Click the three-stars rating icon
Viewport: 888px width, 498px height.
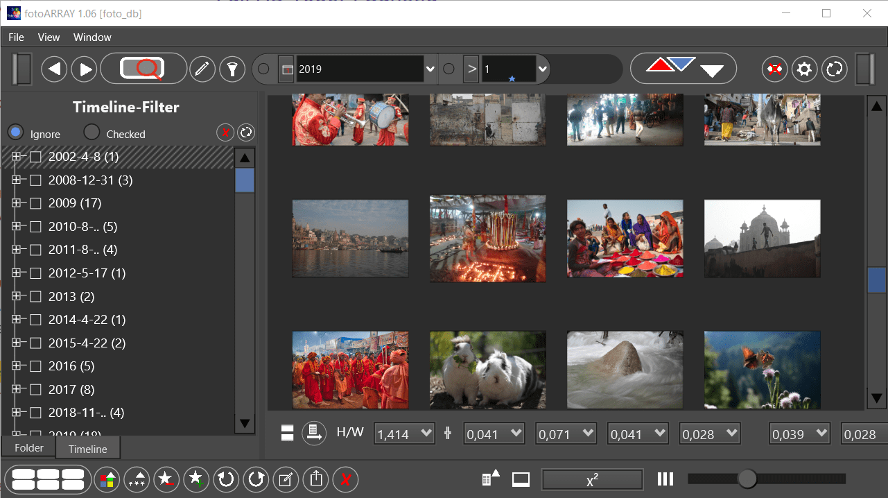tap(137, 479)
